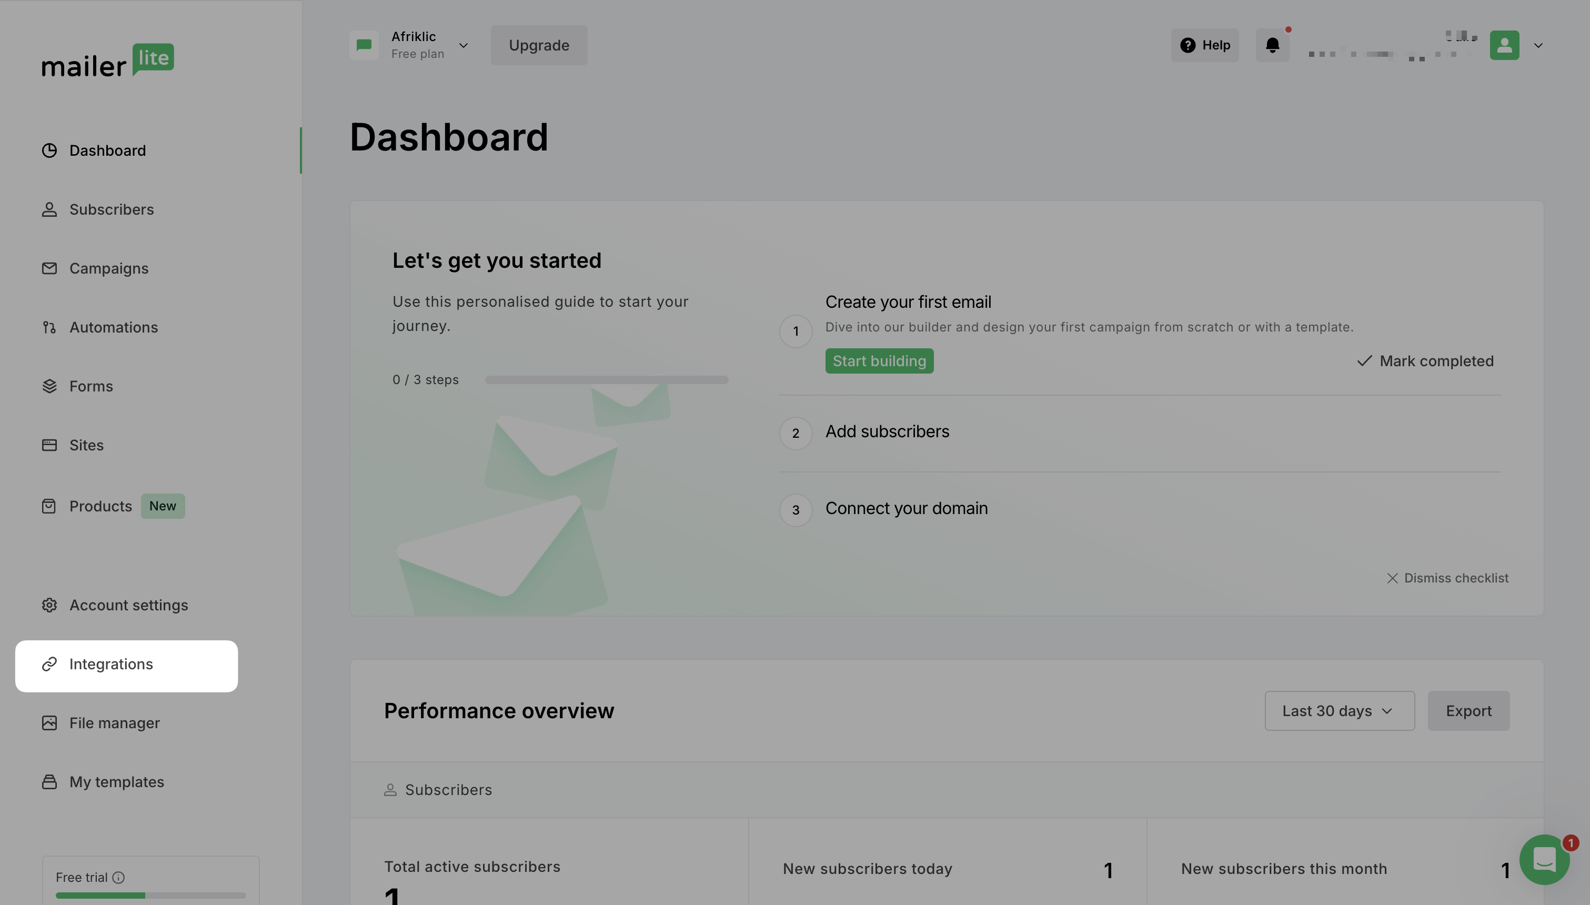Screen dimensions: 1590x905
Task: Click the Start building button
Action: 879,361
